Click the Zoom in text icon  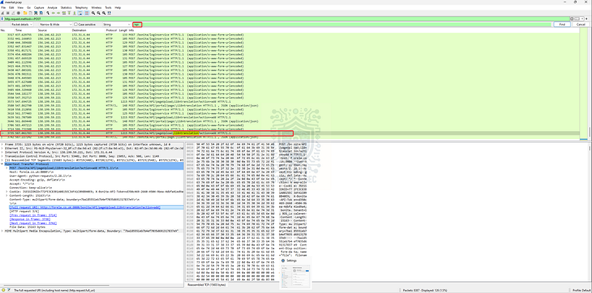pyautogui.click(x=93, y=13)
